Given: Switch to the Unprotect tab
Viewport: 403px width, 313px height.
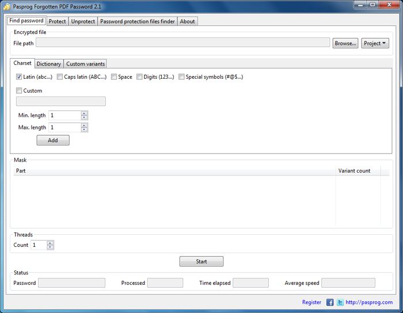Looking at the screenshot, I should (x=83, y=21).
